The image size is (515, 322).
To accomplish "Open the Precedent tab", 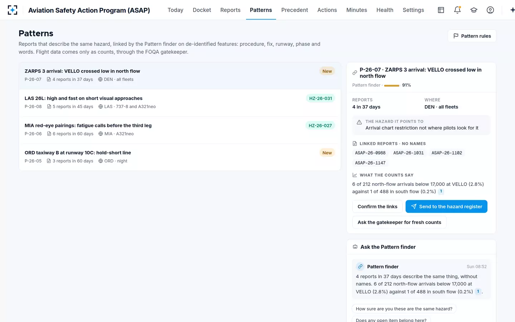I will 294,10.
